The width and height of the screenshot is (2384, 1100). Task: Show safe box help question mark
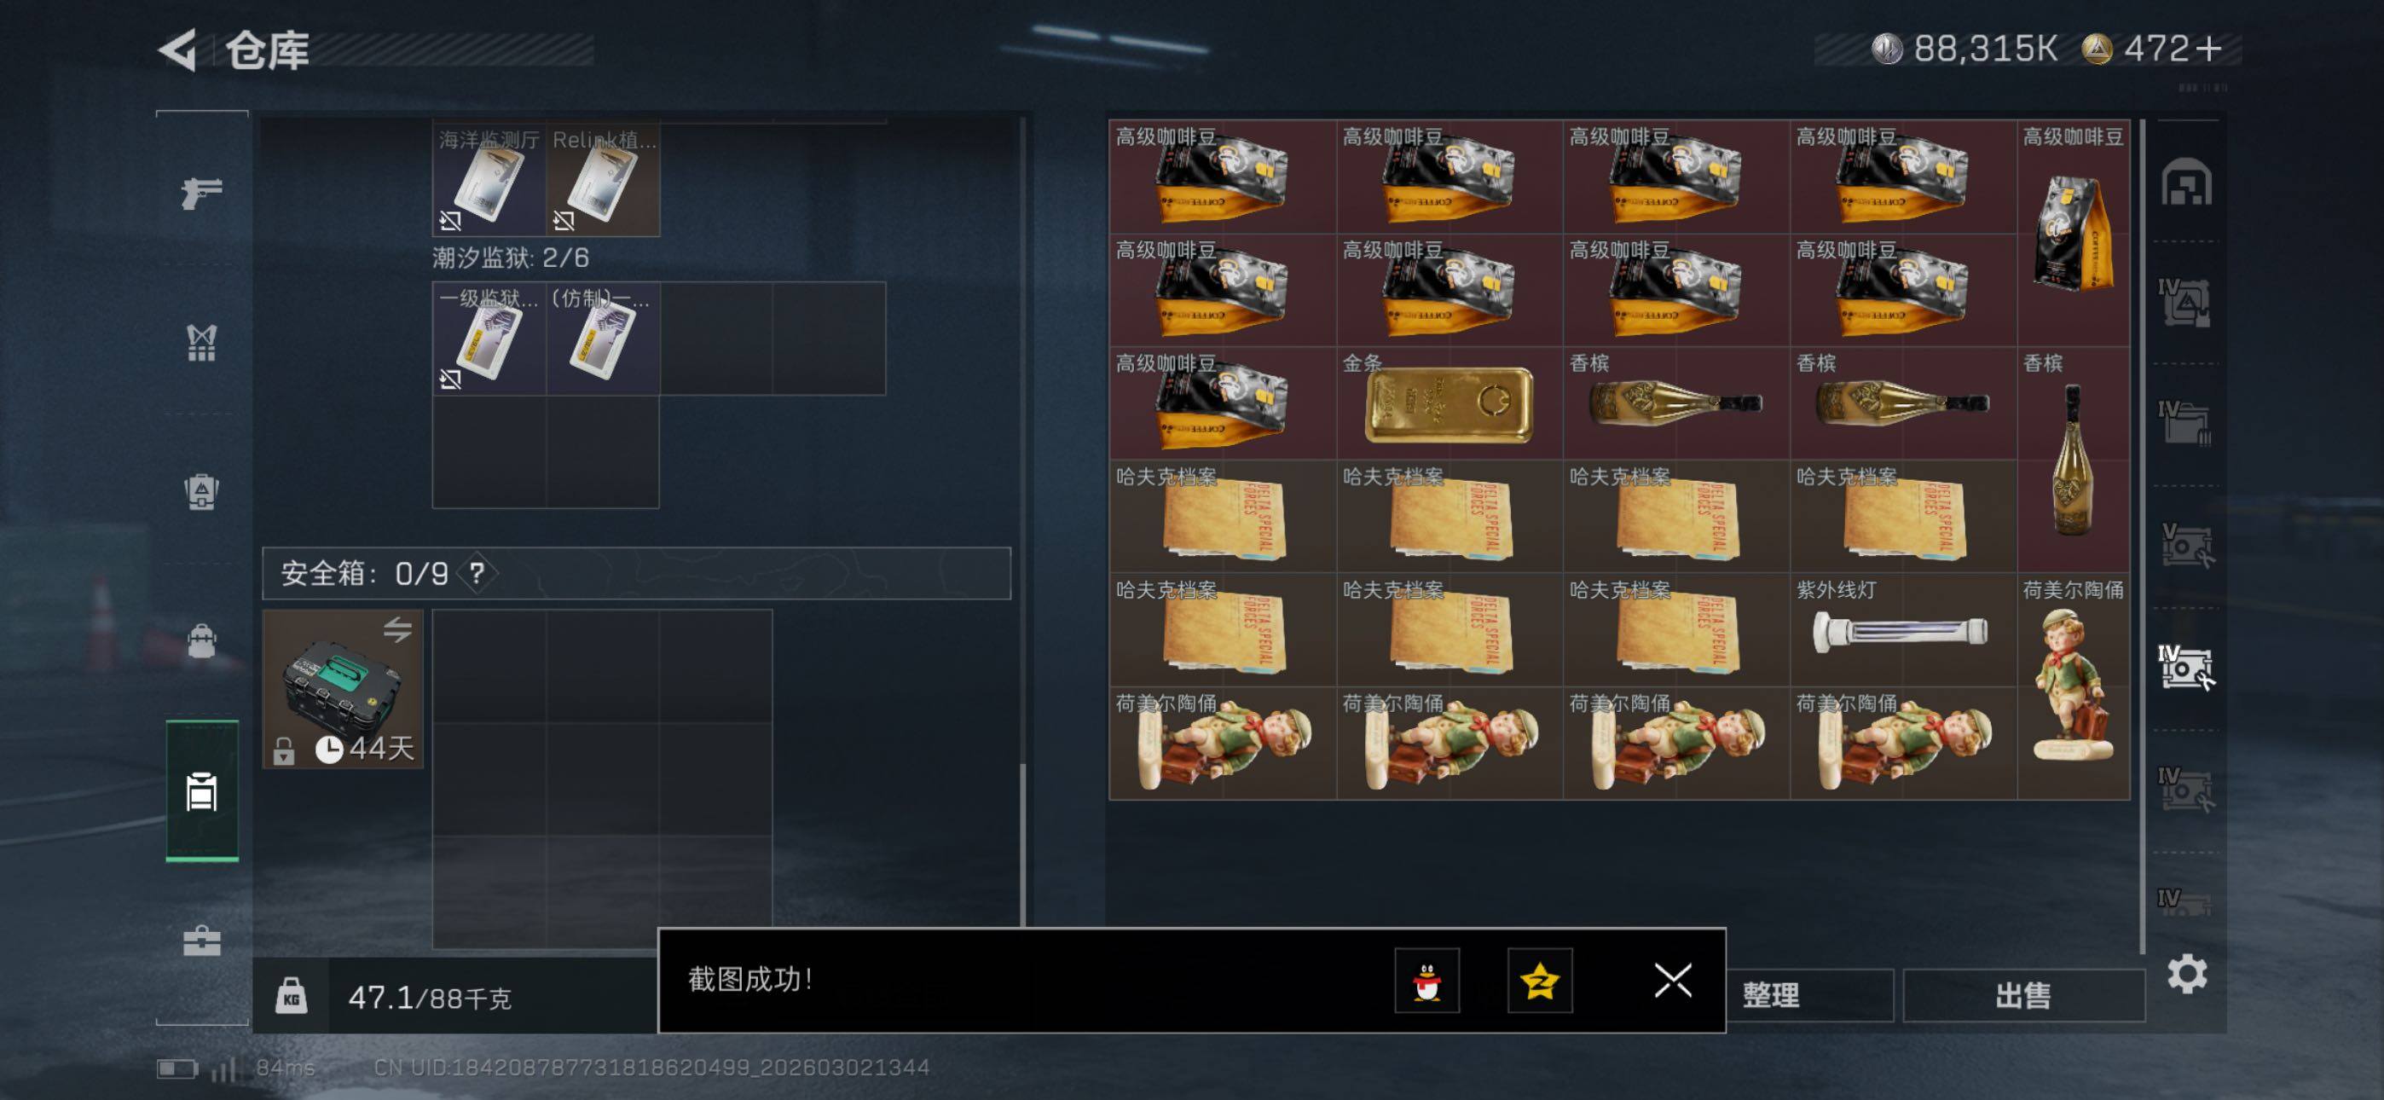tap(477, 573)
